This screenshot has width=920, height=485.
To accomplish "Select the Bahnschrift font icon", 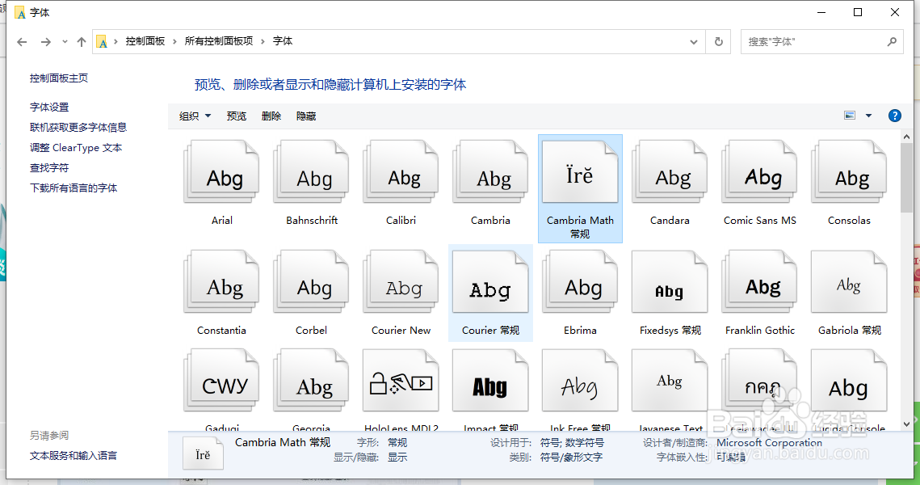I will pyautogui.click(x=312, y=172).
